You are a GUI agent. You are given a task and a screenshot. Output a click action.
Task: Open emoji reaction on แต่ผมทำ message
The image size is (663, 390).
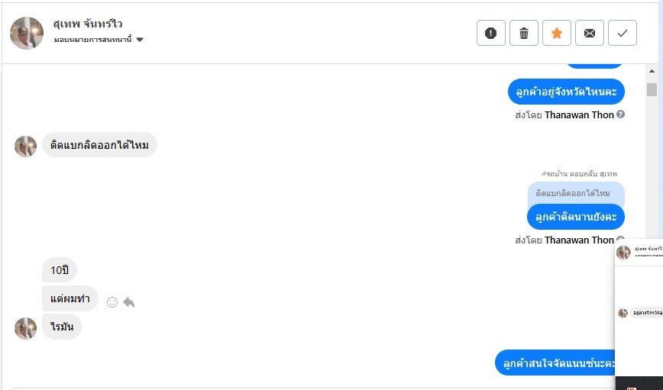click(x=112, y=302)
